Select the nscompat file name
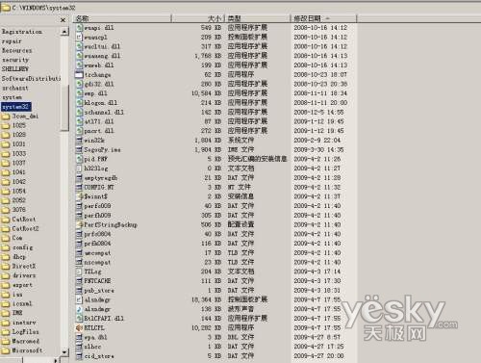481x363 pixels. (97, 262)
